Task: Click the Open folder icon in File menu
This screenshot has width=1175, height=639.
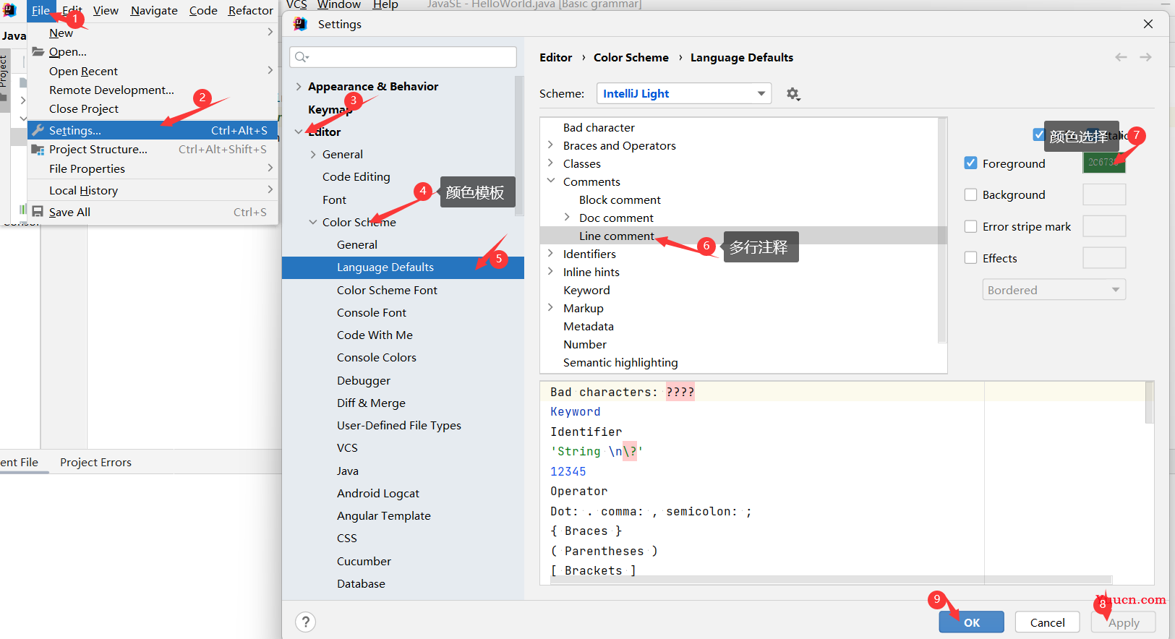Action: pos(38,51)
